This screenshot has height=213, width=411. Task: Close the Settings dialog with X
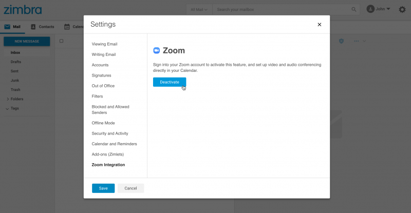click(x=319, y=24)
